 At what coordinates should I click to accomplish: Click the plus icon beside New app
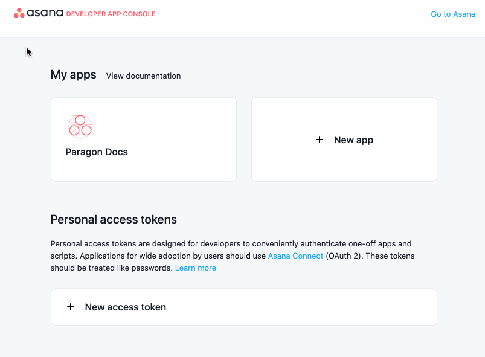click(320, 140)
